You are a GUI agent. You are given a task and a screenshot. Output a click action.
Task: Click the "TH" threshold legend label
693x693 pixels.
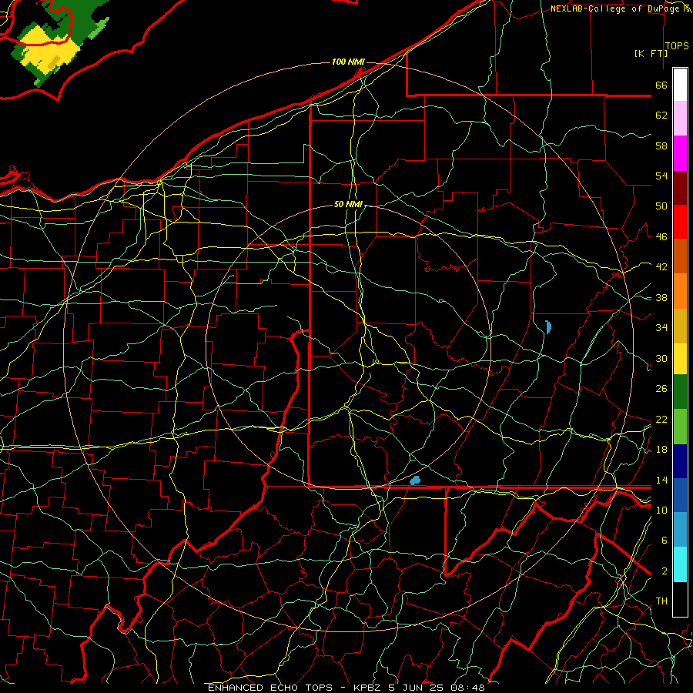pyautogui.click(x=661, y=601)
